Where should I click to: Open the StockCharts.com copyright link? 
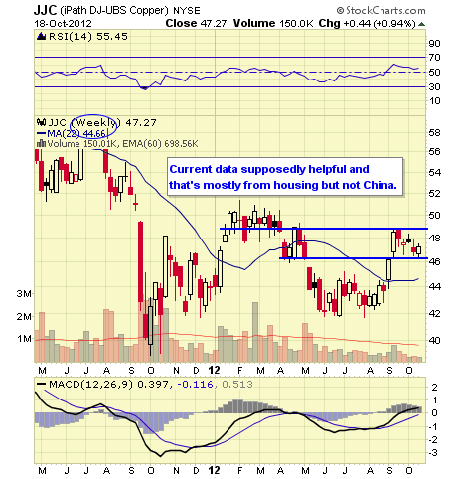[x=381, y=11]
